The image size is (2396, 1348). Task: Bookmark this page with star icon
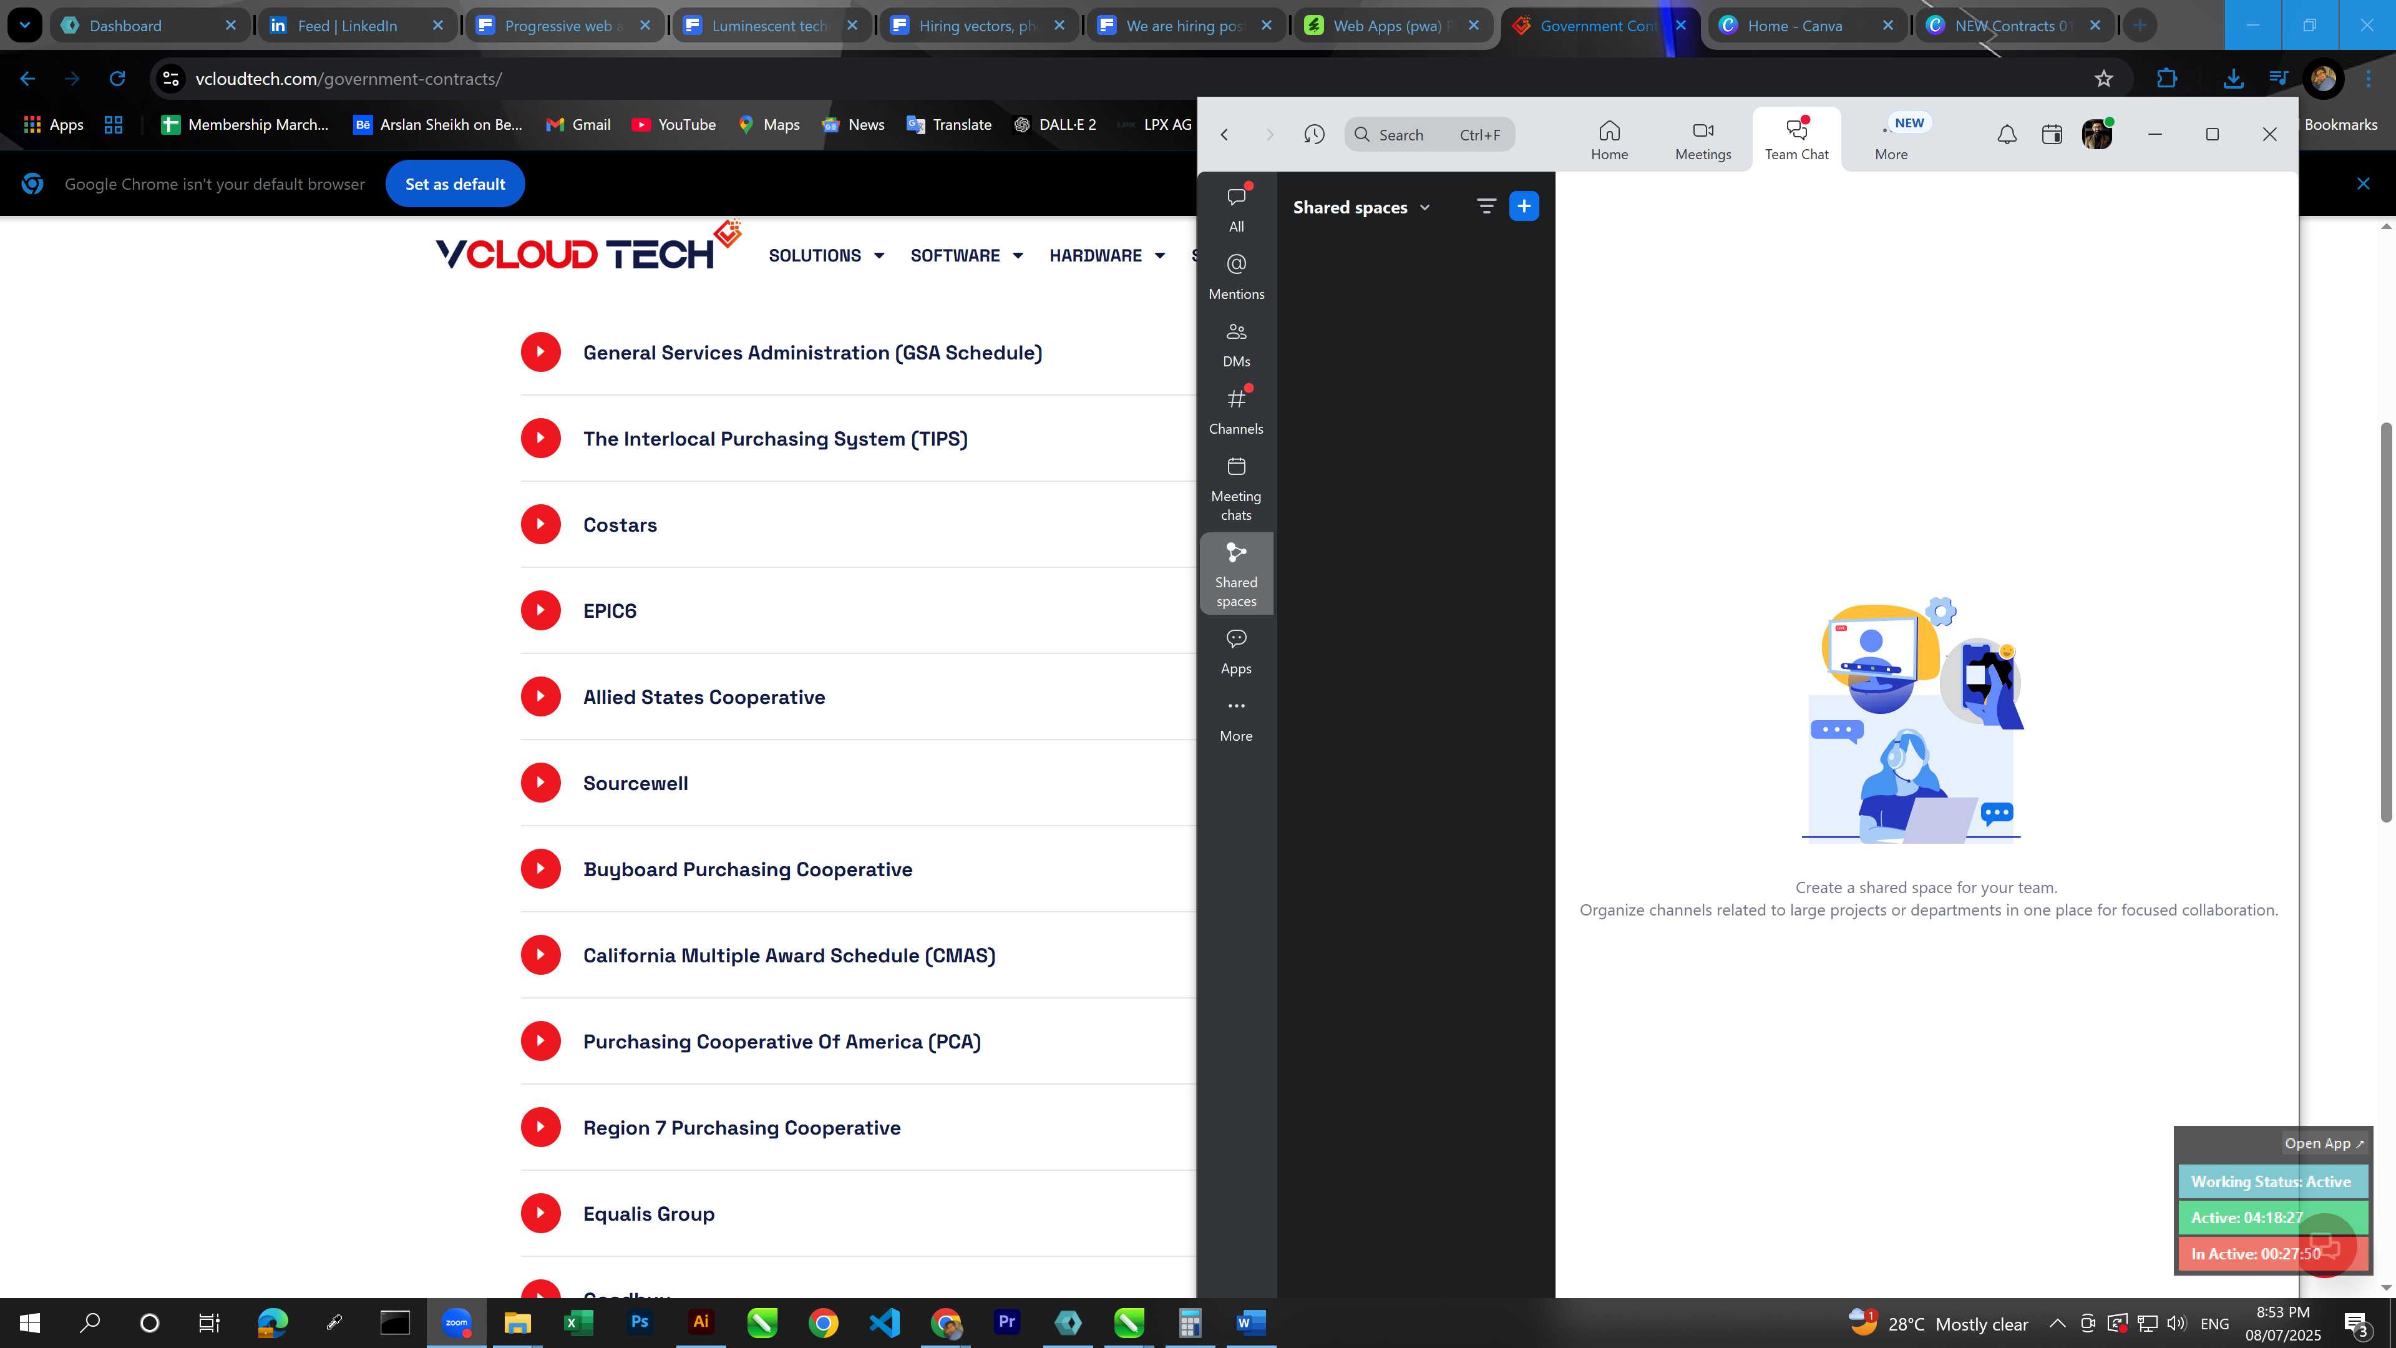(2104, 79)
